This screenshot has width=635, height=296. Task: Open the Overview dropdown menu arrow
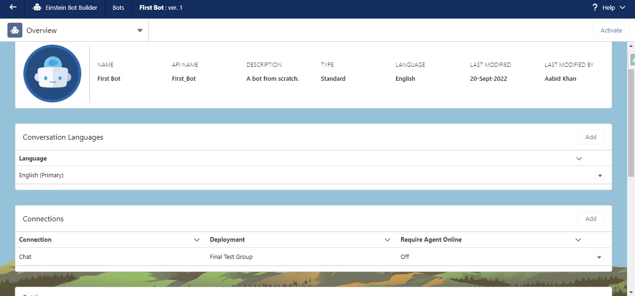click(x=140, y=31)
